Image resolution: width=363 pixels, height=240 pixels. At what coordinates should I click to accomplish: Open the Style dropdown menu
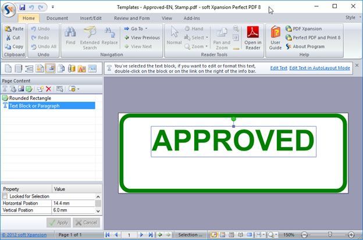tap(351, 17)
